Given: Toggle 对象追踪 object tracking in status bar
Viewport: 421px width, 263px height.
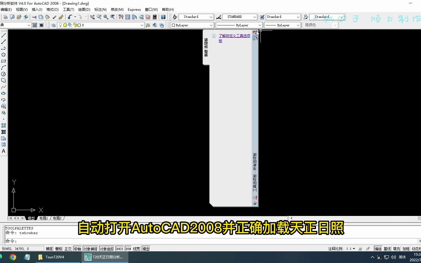Looking at the screenshot, I should click(x=107, y=249).
